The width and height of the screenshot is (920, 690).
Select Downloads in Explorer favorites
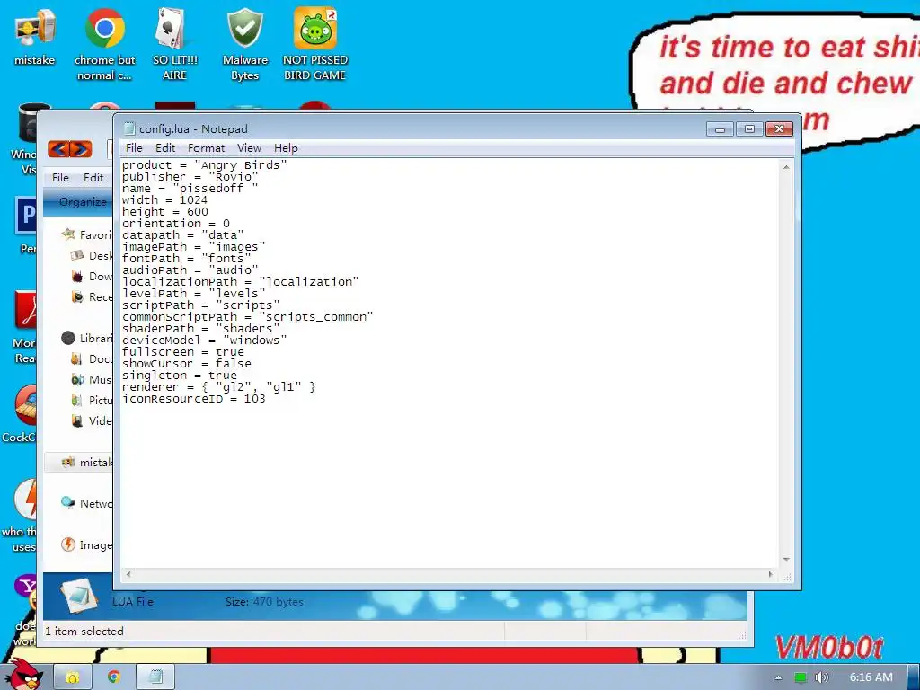[x=93, y=276]
